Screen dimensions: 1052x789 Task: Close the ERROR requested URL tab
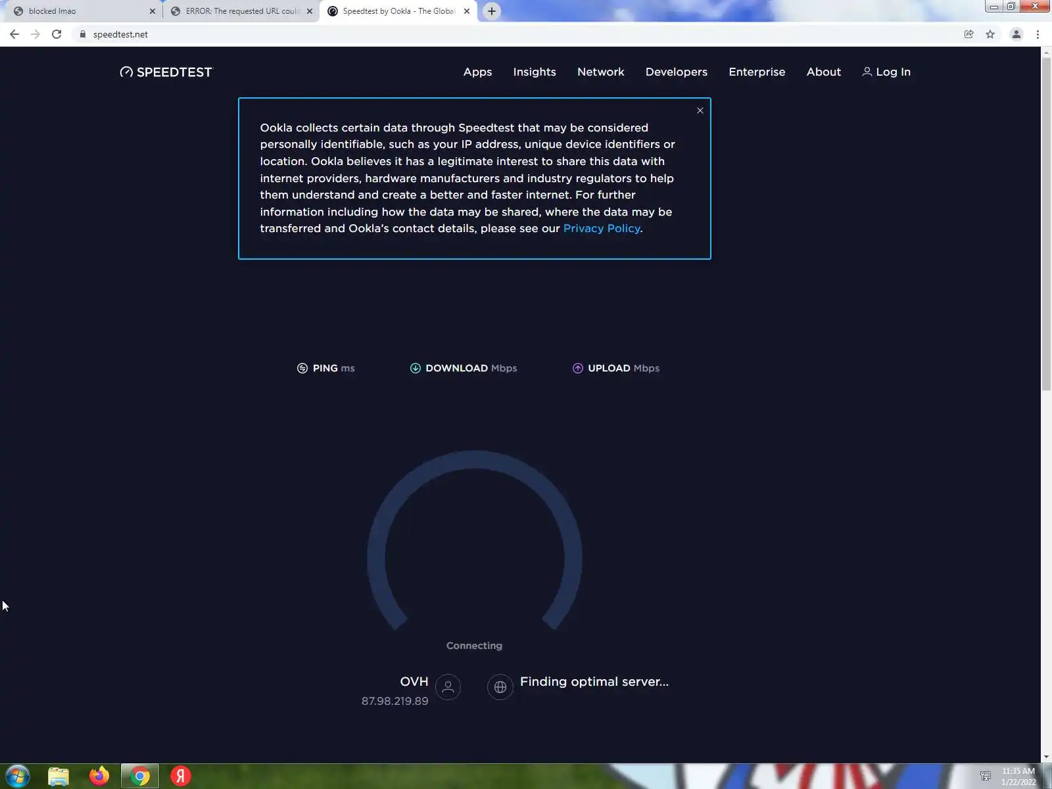pos(310,11)
